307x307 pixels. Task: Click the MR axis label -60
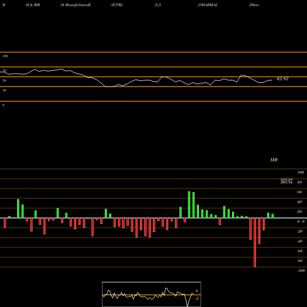point(300,251)
